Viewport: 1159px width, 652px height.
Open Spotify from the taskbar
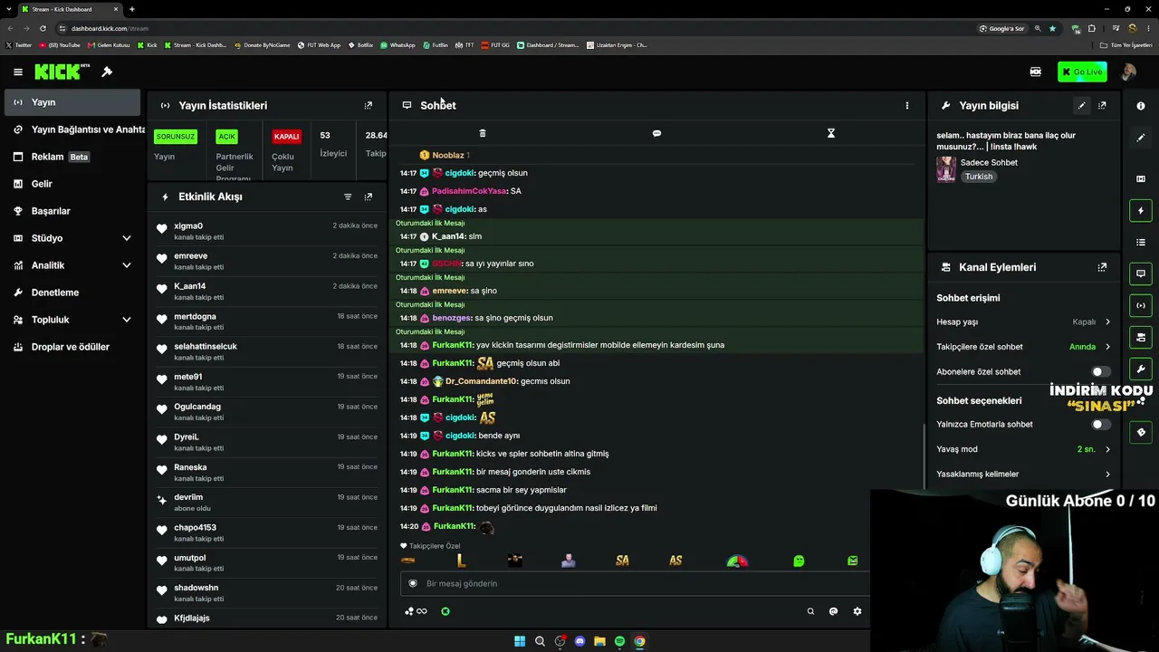(x=619, y=641)
